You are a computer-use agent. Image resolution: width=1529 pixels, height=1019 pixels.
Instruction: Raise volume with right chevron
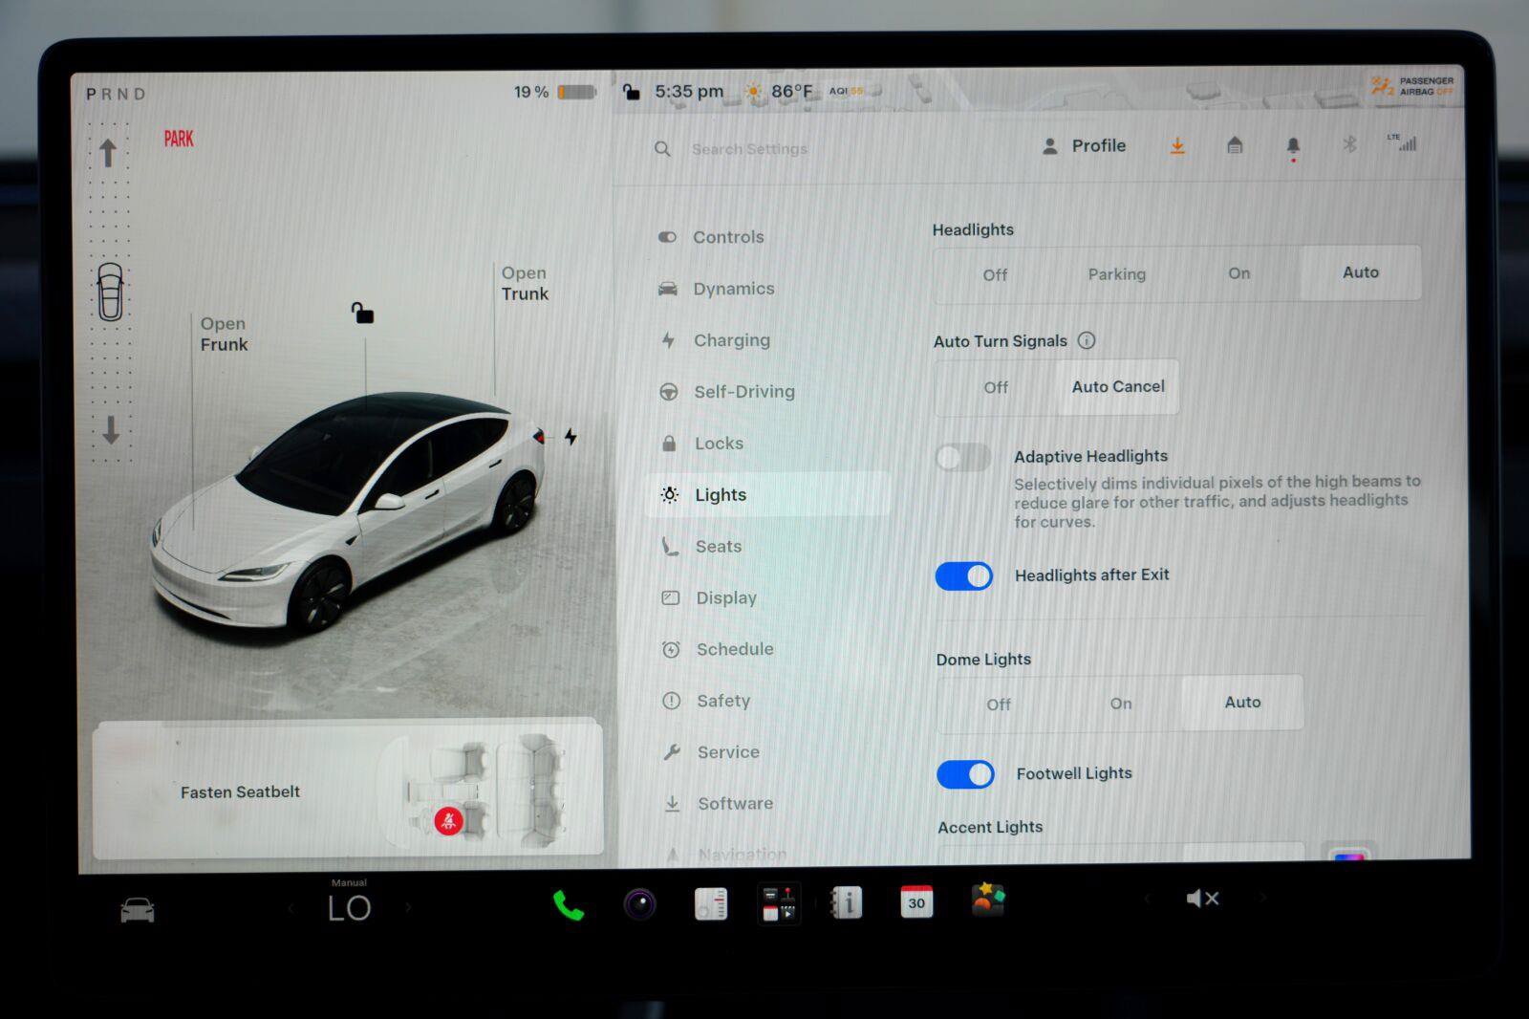(1261, 898)
